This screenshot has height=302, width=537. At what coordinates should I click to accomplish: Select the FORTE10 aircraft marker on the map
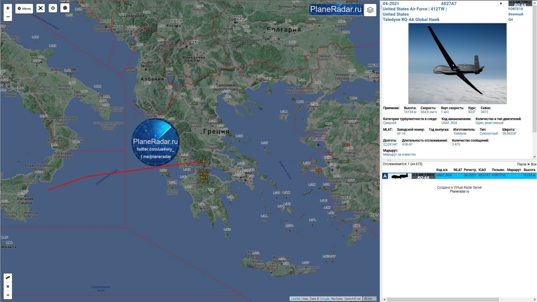pos(203,162)
